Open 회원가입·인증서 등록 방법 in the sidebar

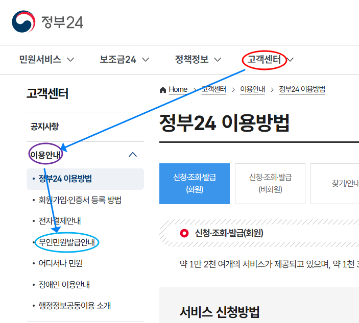[80, 200]
